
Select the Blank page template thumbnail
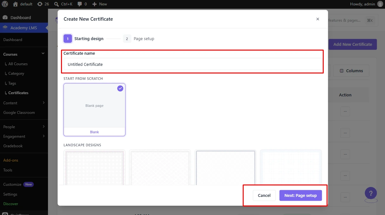tap(94, 109)
